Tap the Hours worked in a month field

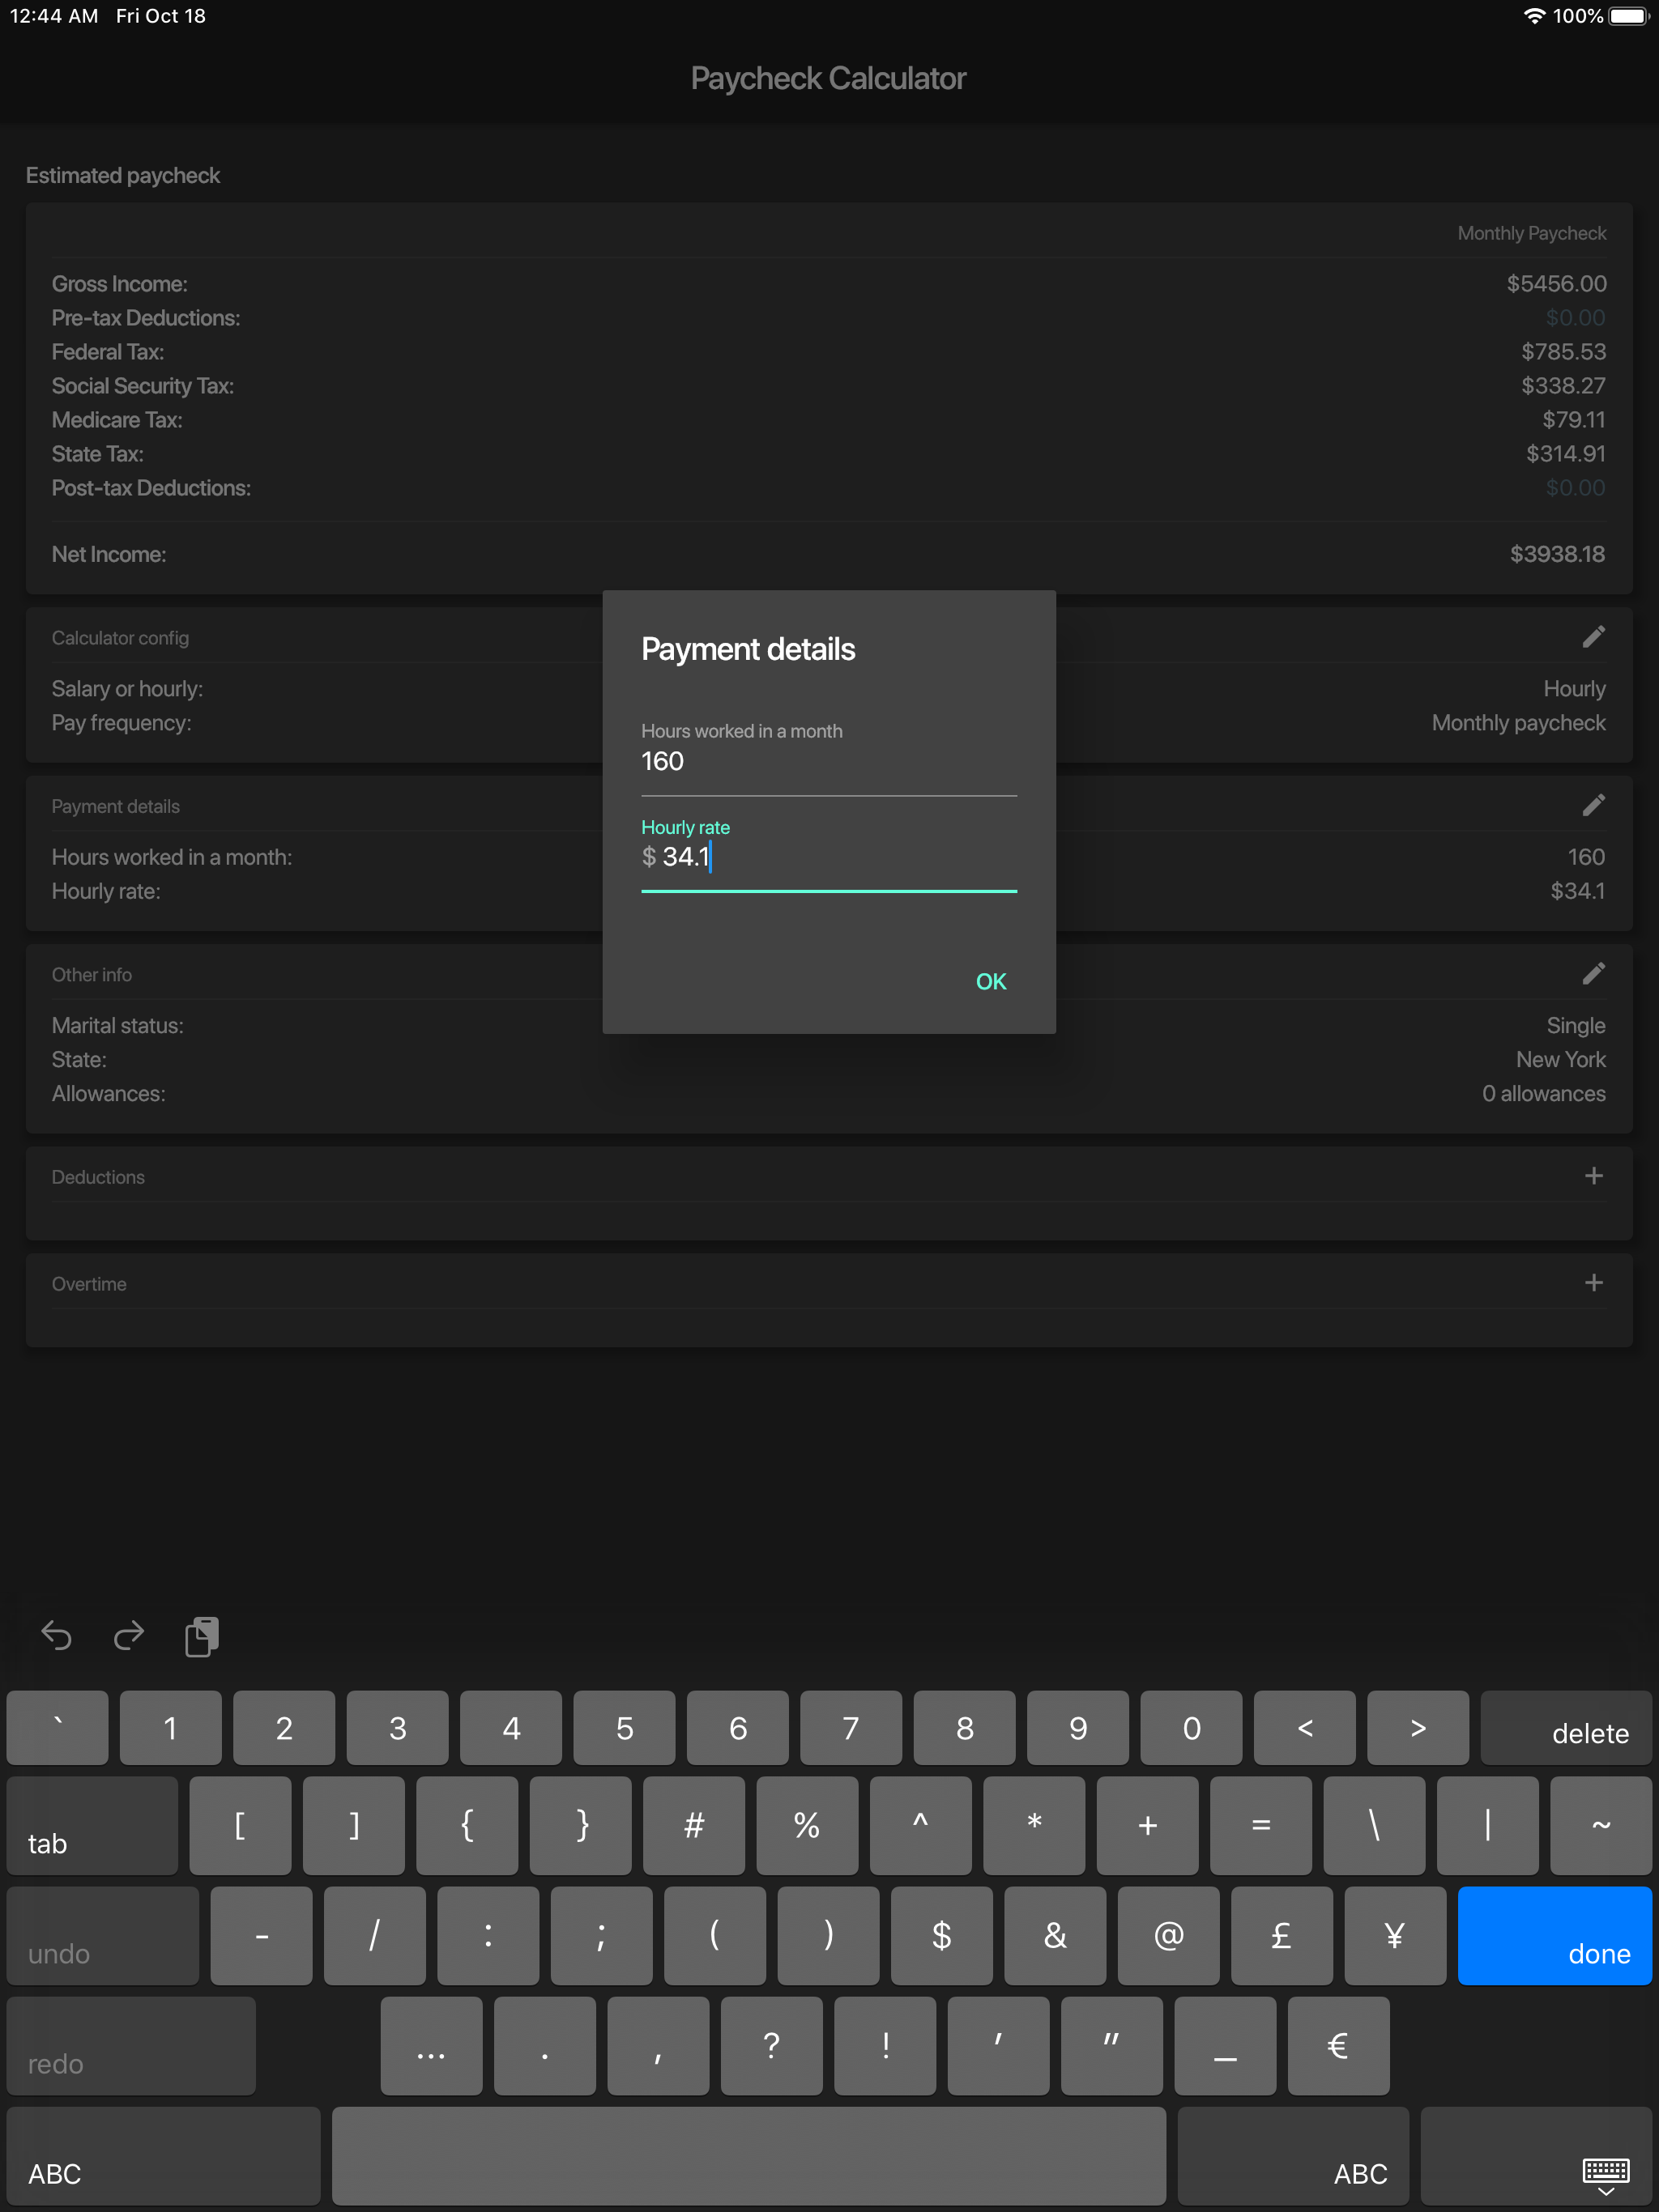click(829, 762)
